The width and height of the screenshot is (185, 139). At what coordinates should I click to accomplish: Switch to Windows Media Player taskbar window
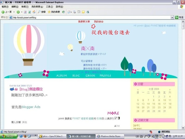click(x=109, y=137)
